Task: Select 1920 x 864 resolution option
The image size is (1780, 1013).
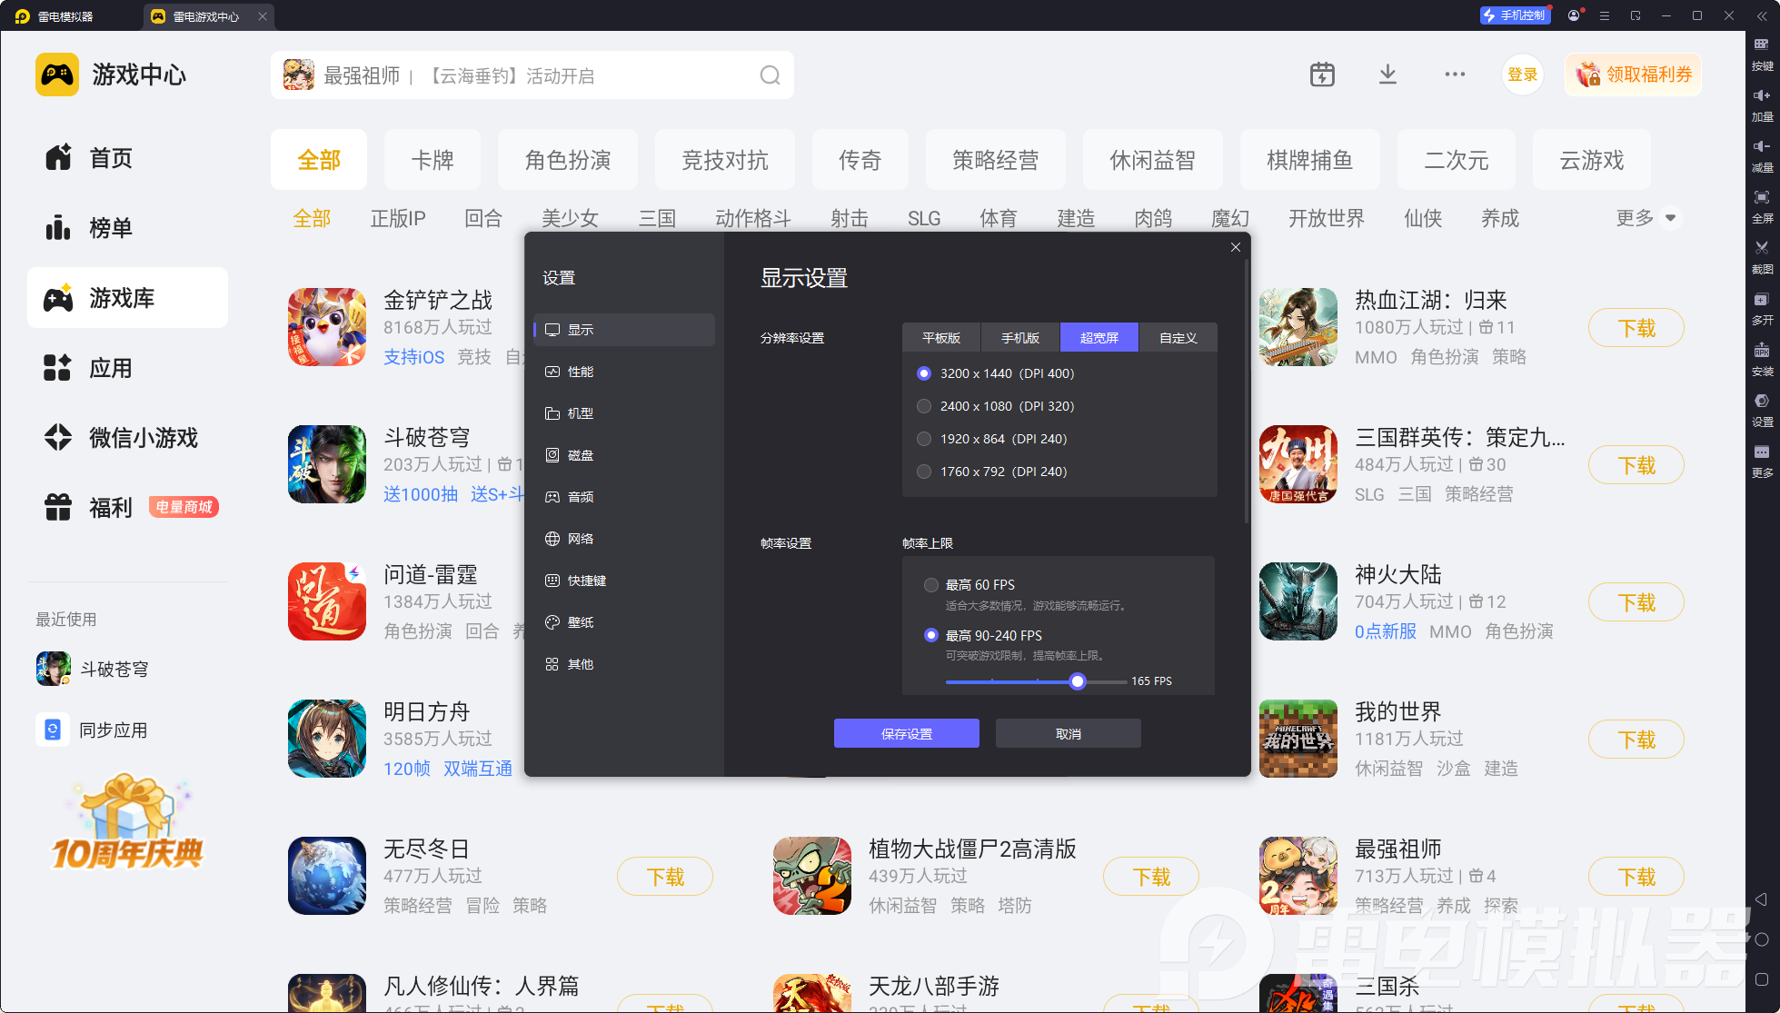Action: tap(924, 439)
